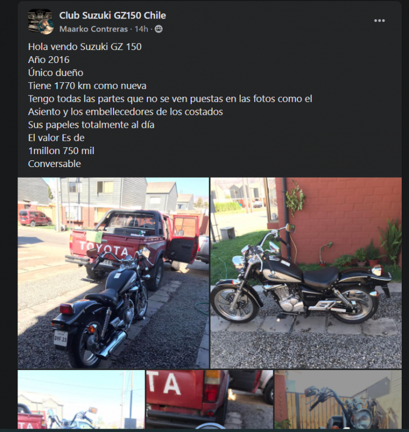The height and width of the screenshot is (432, 409).
Task: Open bottom-middle photo of red truck tailgate
Action: [209, 399]
